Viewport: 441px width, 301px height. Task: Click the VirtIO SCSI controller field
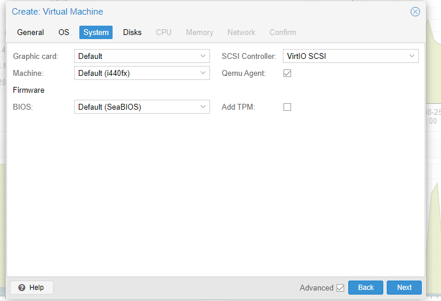(344, 57)
